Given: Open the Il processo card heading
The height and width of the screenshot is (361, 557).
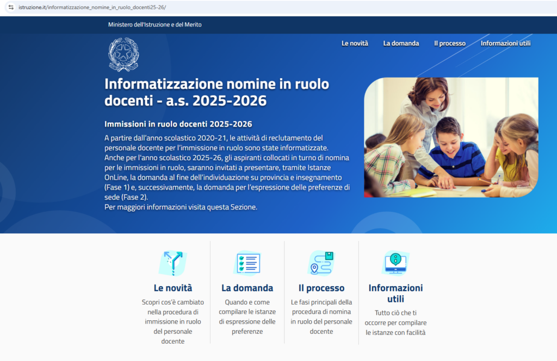Looking at the screenshot, I should tap(321, 288).
